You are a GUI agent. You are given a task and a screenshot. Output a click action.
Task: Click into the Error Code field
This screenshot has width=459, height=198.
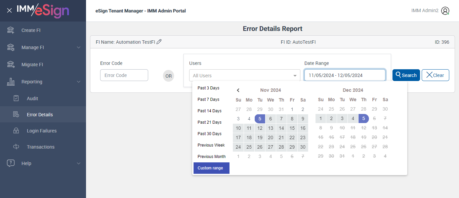[124, 75]
